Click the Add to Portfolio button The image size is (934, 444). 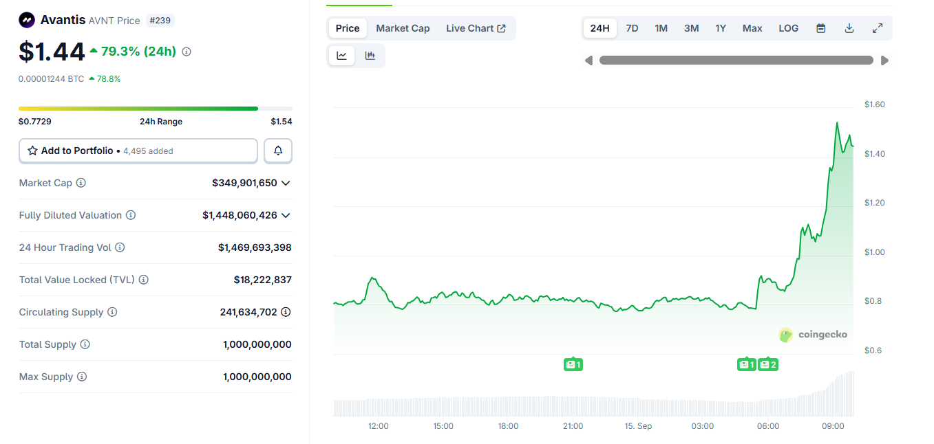138,150
